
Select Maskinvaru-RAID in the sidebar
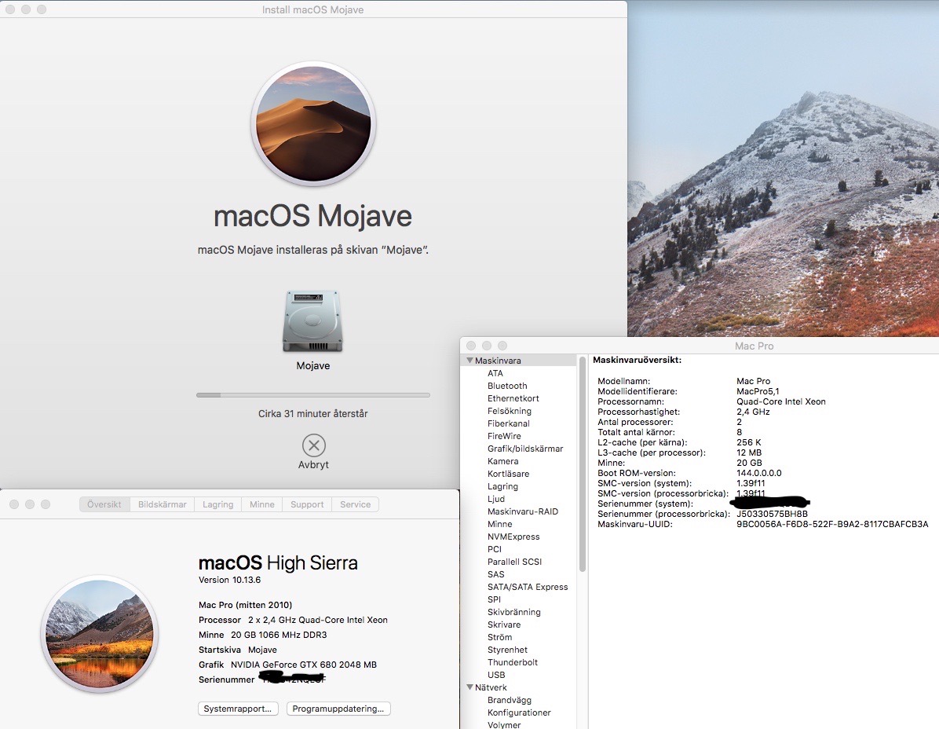[523, 511]
